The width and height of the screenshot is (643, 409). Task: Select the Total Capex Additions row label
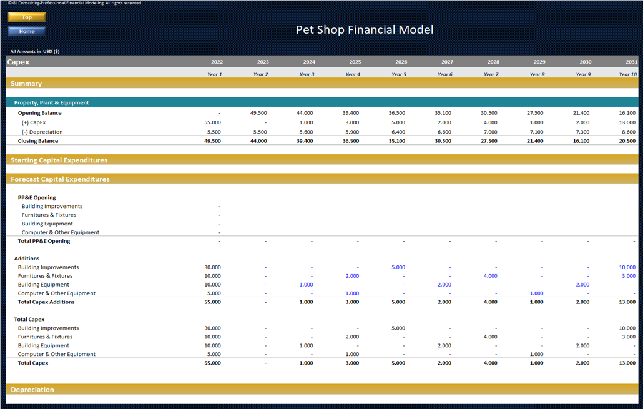pyautogui.click(x=46, y=302)
